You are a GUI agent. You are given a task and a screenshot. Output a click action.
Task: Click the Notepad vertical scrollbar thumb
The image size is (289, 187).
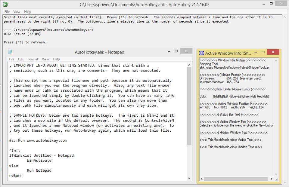click(189, 105)
